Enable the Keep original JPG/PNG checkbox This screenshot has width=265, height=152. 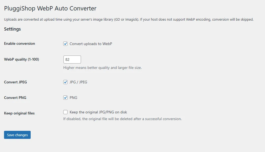tap(65, 112)
